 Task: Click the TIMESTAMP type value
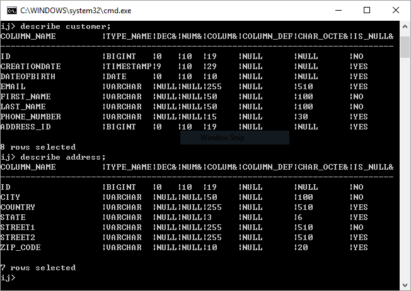129,67
